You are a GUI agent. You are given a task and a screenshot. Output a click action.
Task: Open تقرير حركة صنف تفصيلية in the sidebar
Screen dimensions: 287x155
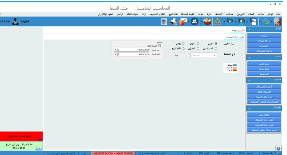click(x=264, y=130)
